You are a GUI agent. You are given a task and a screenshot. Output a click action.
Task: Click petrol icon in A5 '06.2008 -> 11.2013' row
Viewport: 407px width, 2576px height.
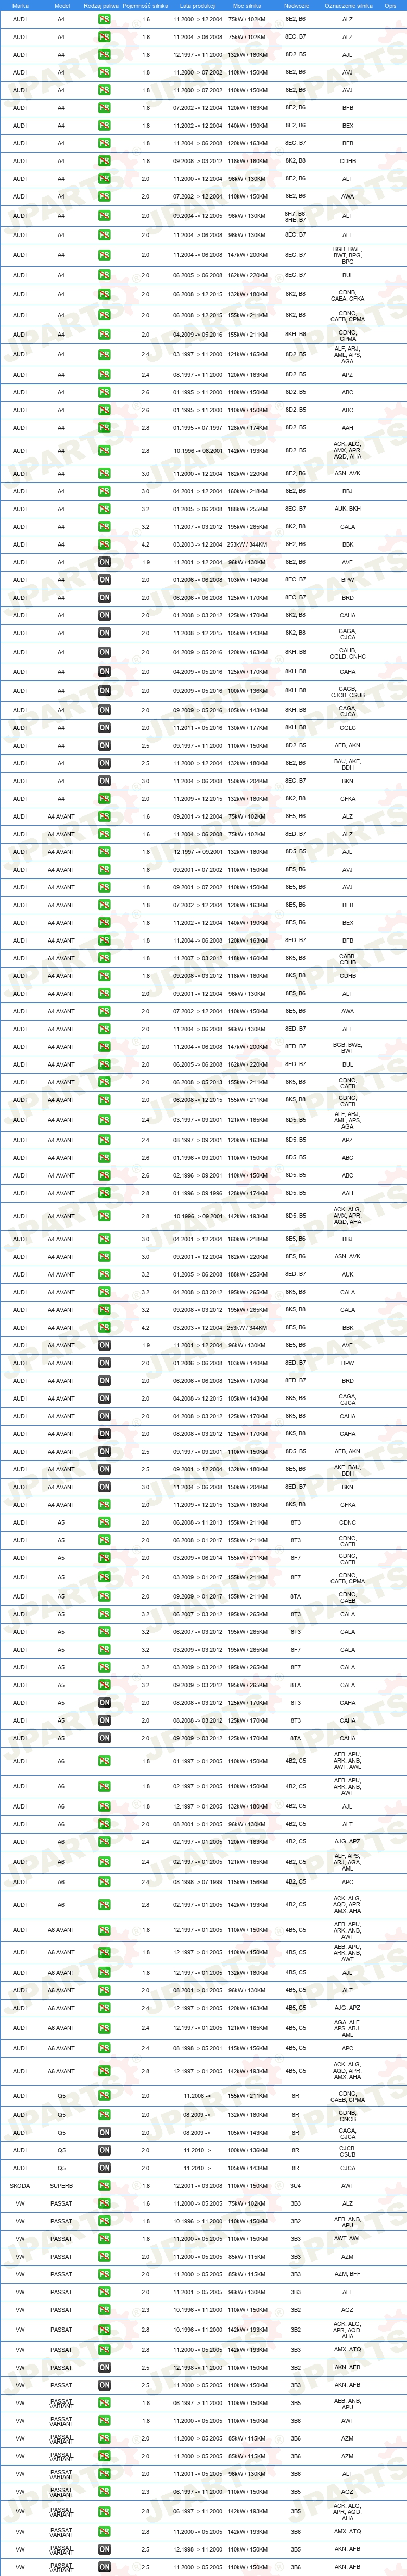(x=104, y=1523)
